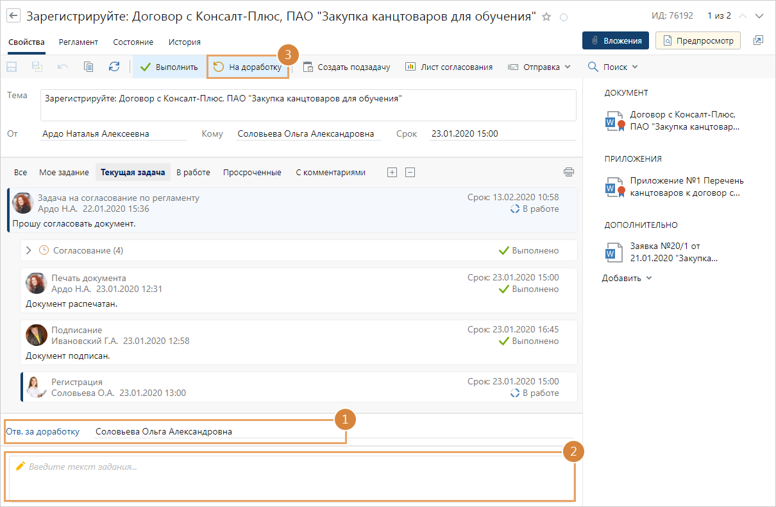Screen dimensions: 776x507
Task: Click the print icon above the task thread
Action: 568,172
